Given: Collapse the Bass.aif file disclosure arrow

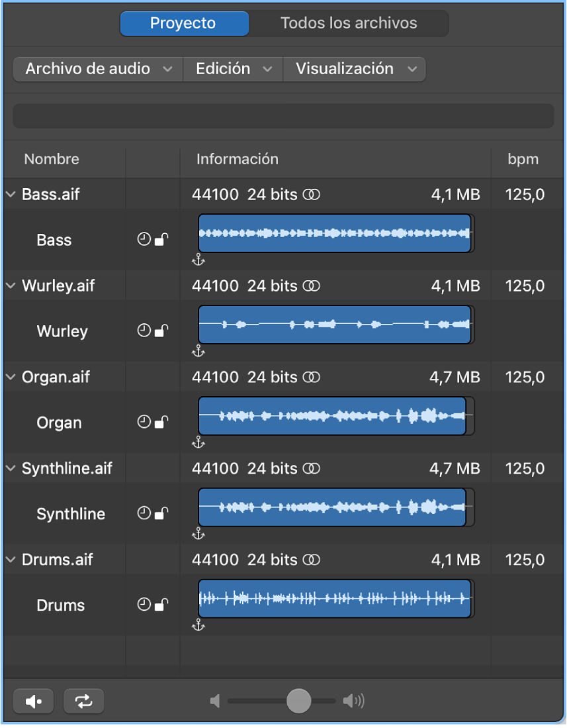Looking at the screenshot, I should (11, 195).
